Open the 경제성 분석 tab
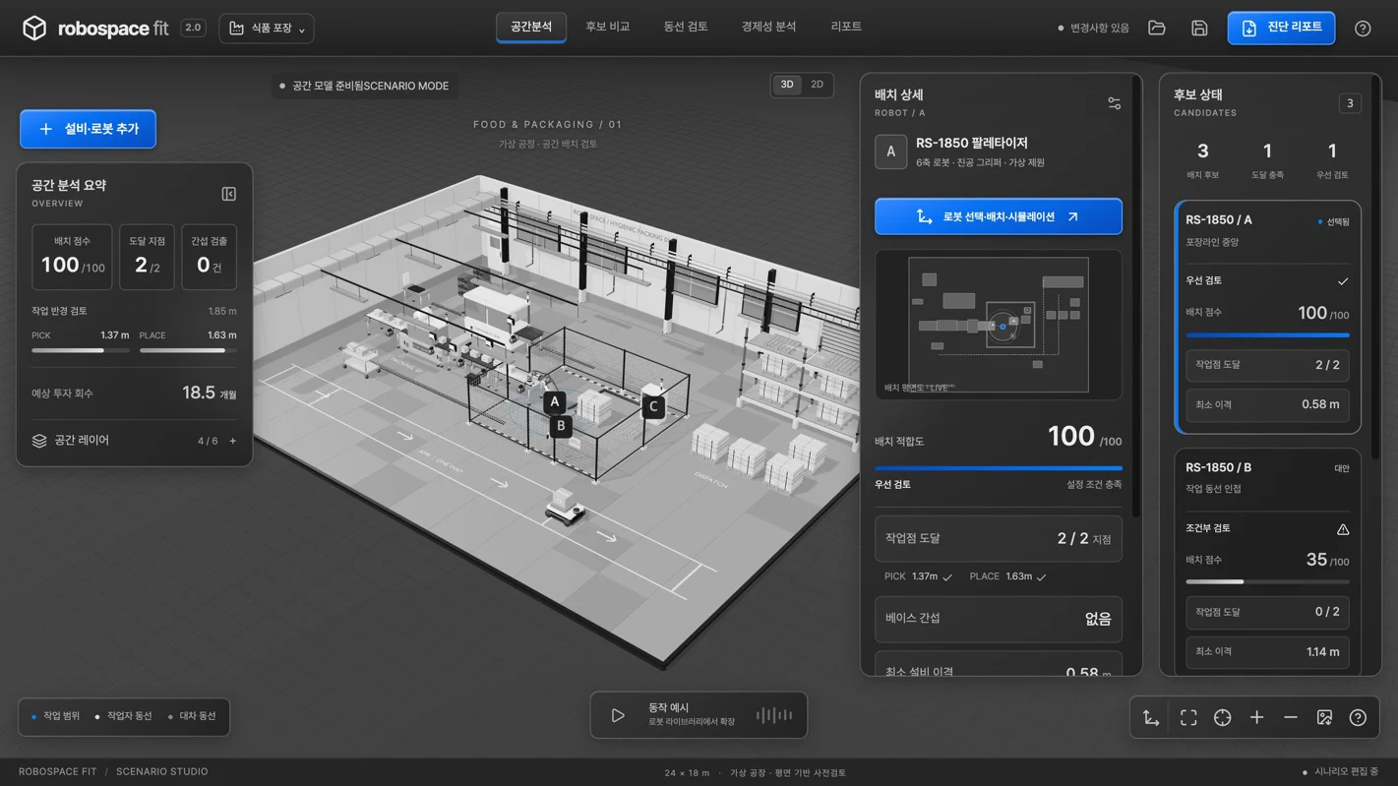 pos(769,28)
